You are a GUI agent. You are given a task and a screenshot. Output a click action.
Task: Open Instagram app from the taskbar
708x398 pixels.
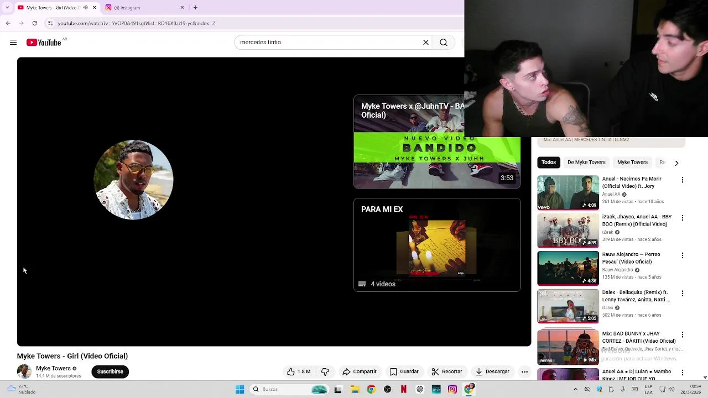tap(452, 389)
